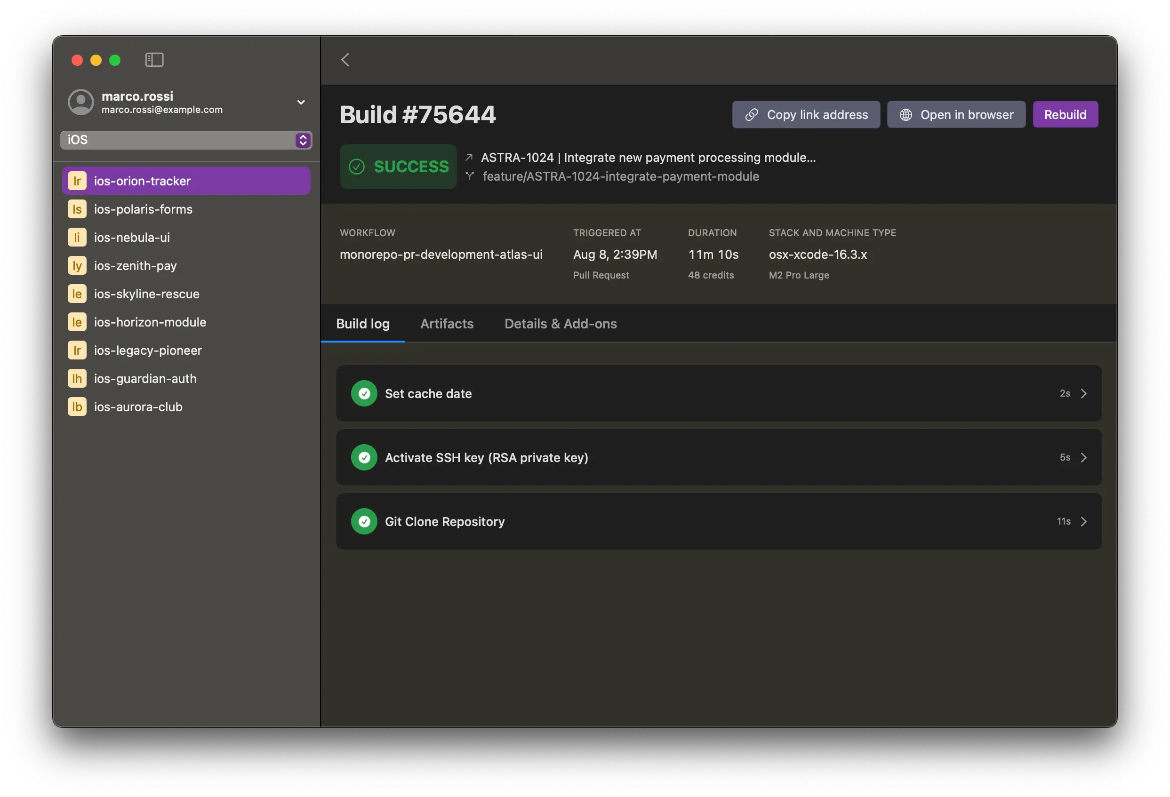Expand the Activate SSH key step chevron
Image resolution: width=1170 pixels, height=797 pixels.
(x=1083, y=457)
